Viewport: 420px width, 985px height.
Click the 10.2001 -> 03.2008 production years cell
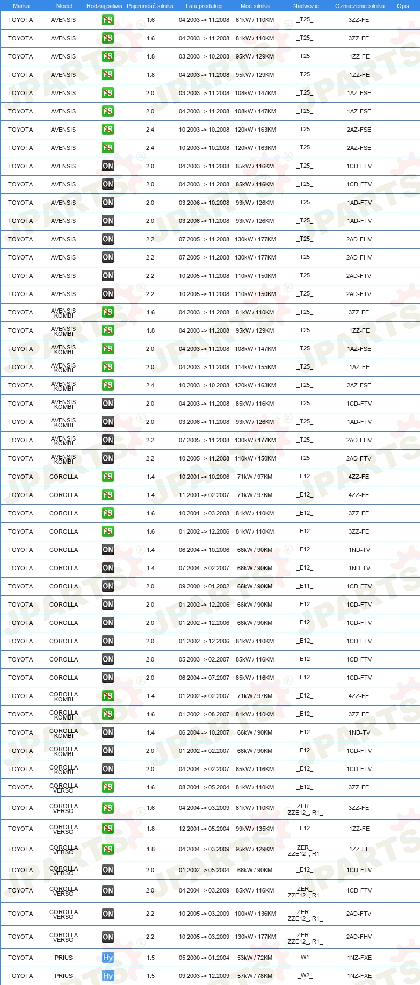[x=204, y=513]
